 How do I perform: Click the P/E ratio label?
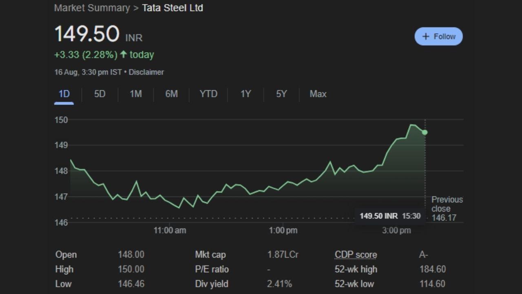212,269
